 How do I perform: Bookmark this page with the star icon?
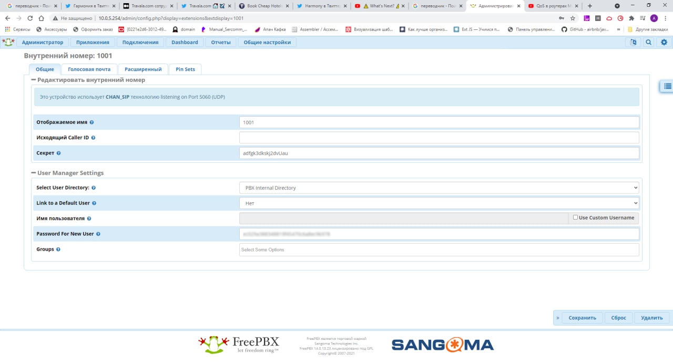(x=573, y=18)
